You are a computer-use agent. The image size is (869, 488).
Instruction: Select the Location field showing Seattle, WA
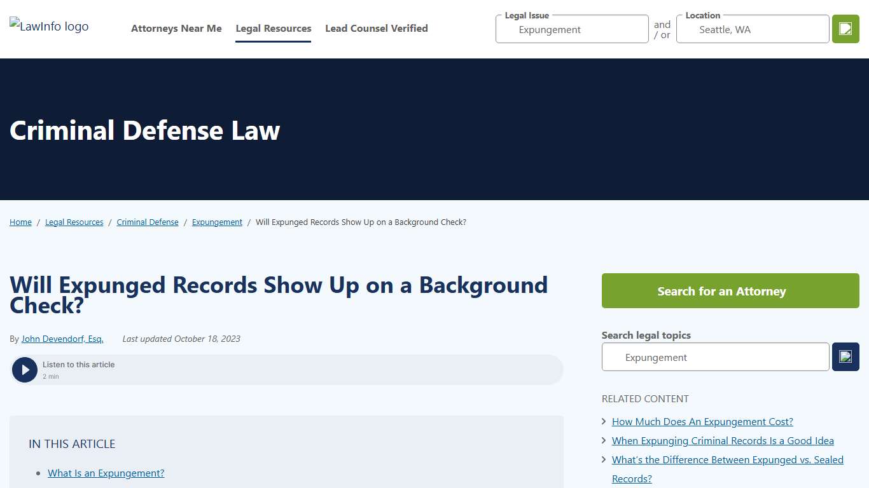click(x=752, y=29)
